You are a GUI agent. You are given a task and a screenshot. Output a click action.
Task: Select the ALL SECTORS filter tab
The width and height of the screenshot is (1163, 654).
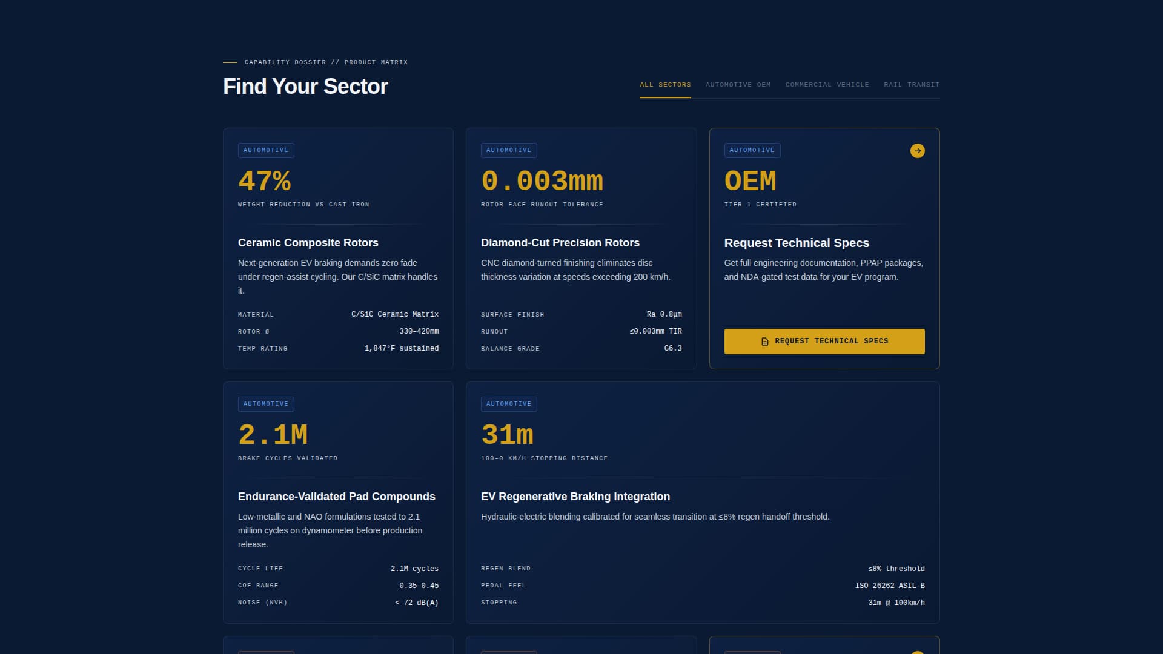coord(664,85)
